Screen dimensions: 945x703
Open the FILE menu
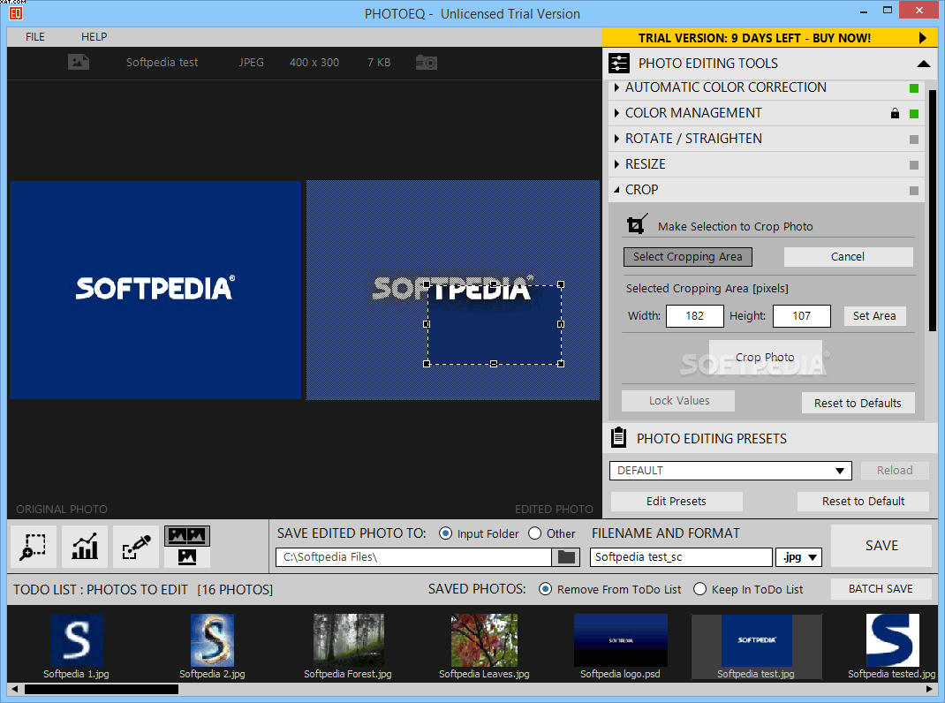(x=35, y=37)
